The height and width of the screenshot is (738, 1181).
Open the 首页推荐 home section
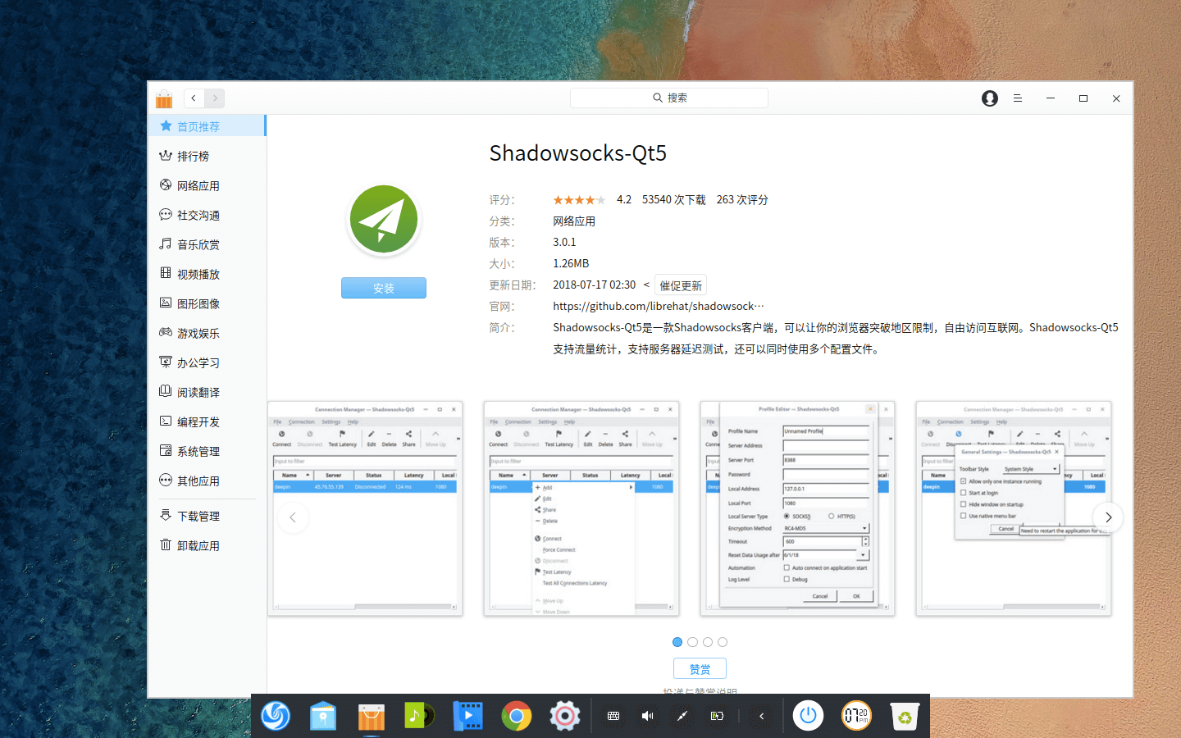coord(207,126)
